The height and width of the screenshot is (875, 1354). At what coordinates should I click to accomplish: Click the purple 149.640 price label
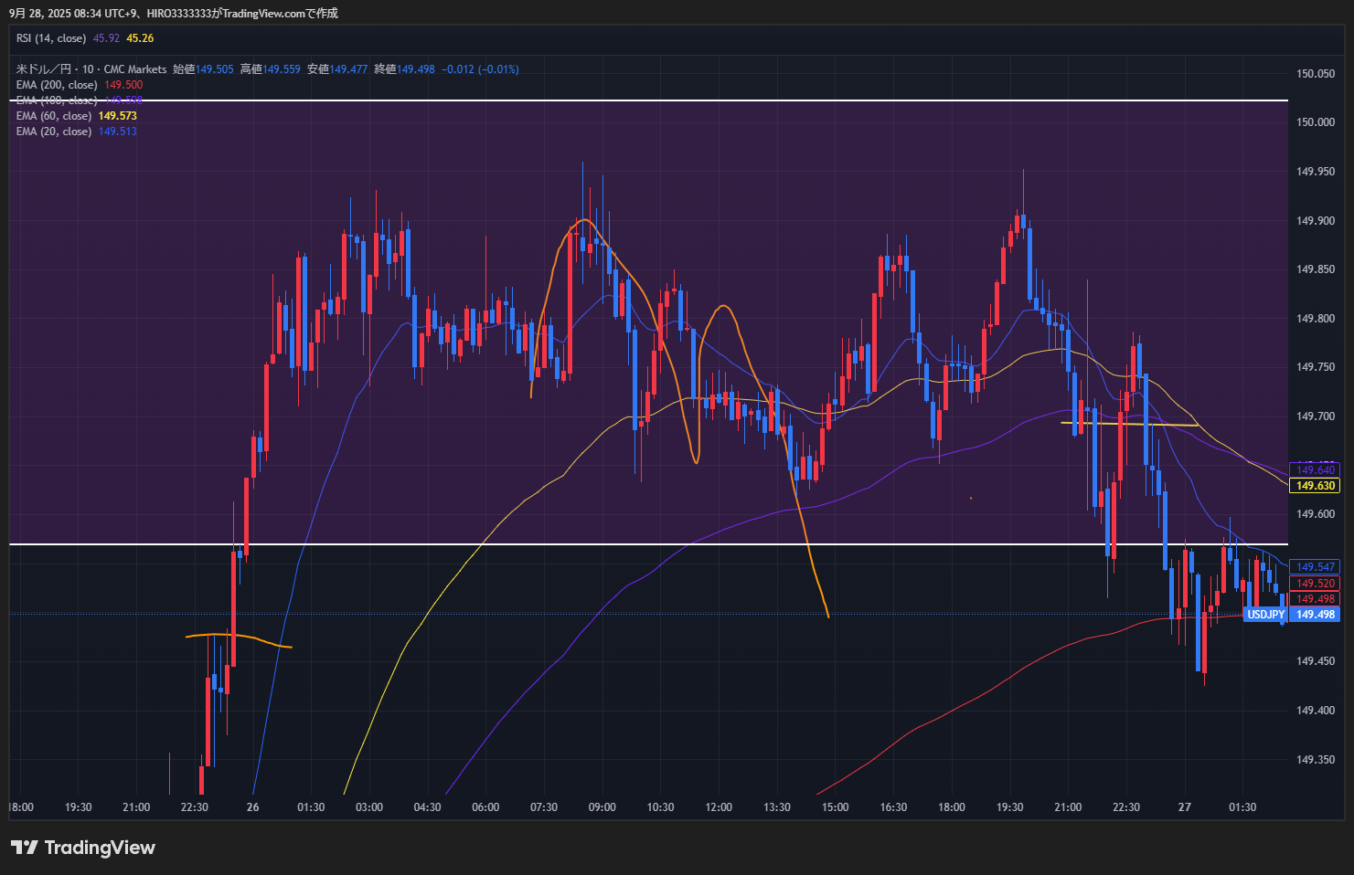[1315, 470]
